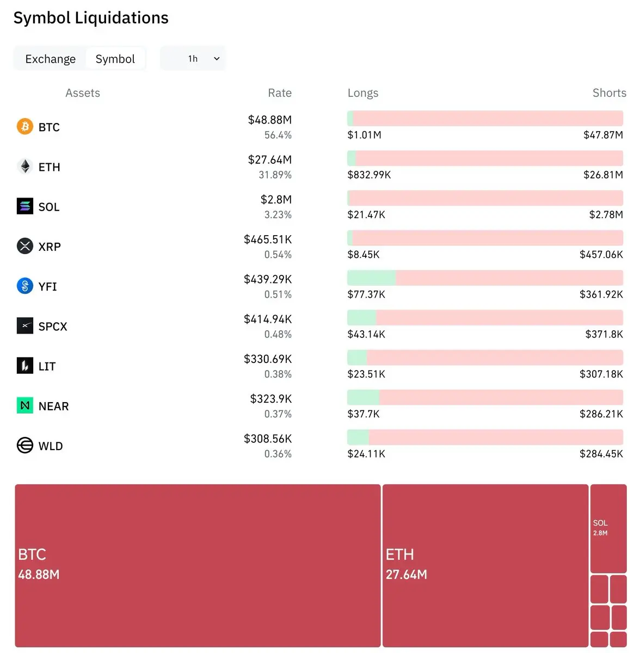Screen dimensions: 640x653
Task: Click the Assets column header
Action: (x=83, y=93)
